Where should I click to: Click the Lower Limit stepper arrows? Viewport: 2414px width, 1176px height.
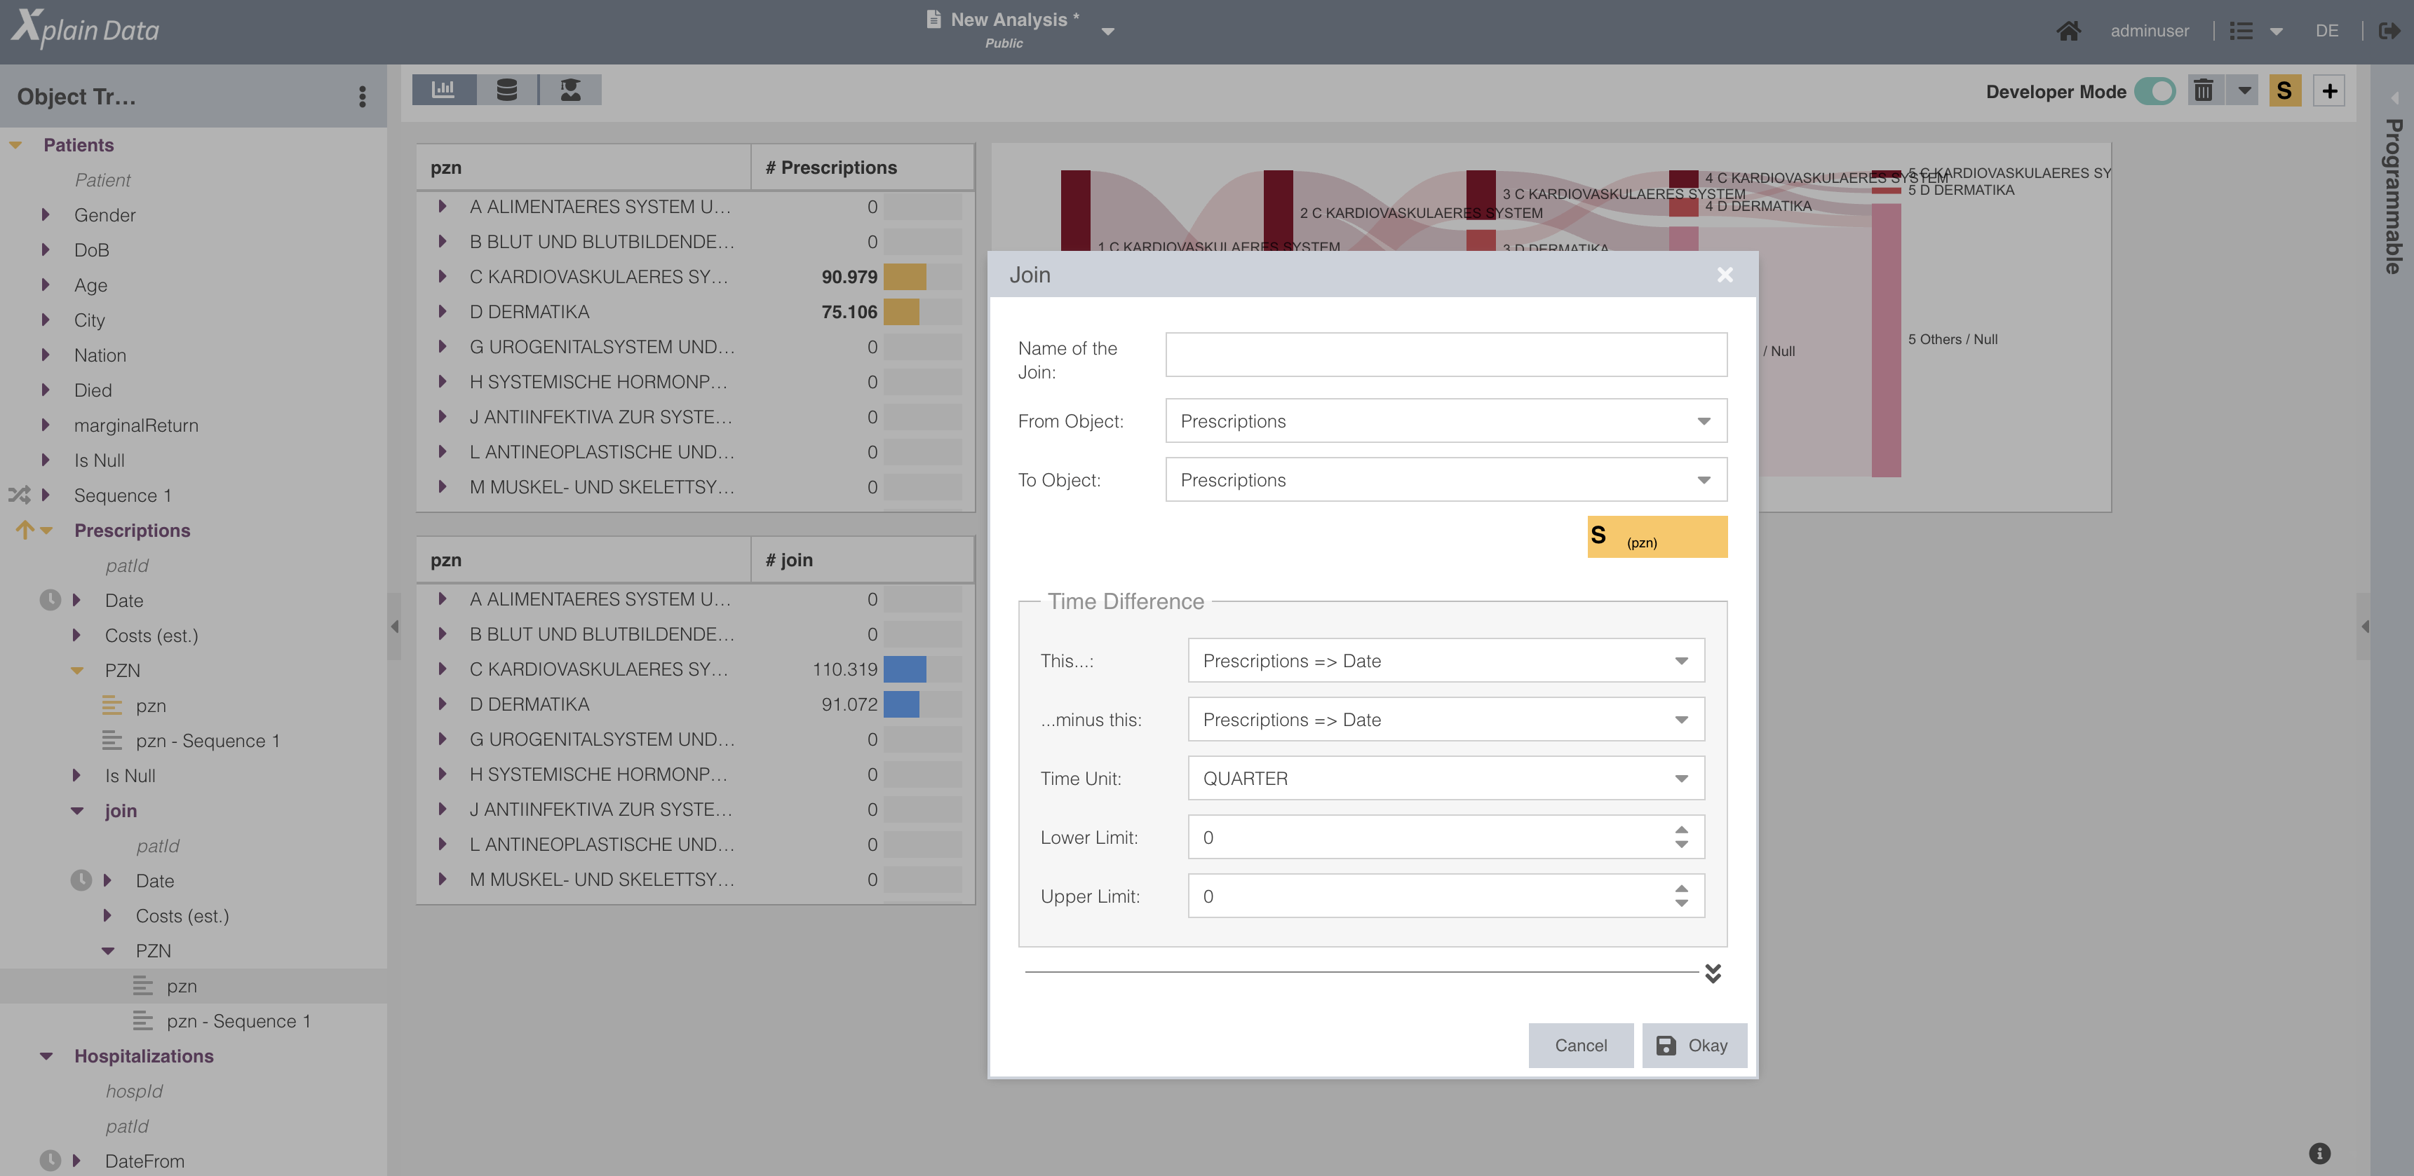tap(1681, 837)
